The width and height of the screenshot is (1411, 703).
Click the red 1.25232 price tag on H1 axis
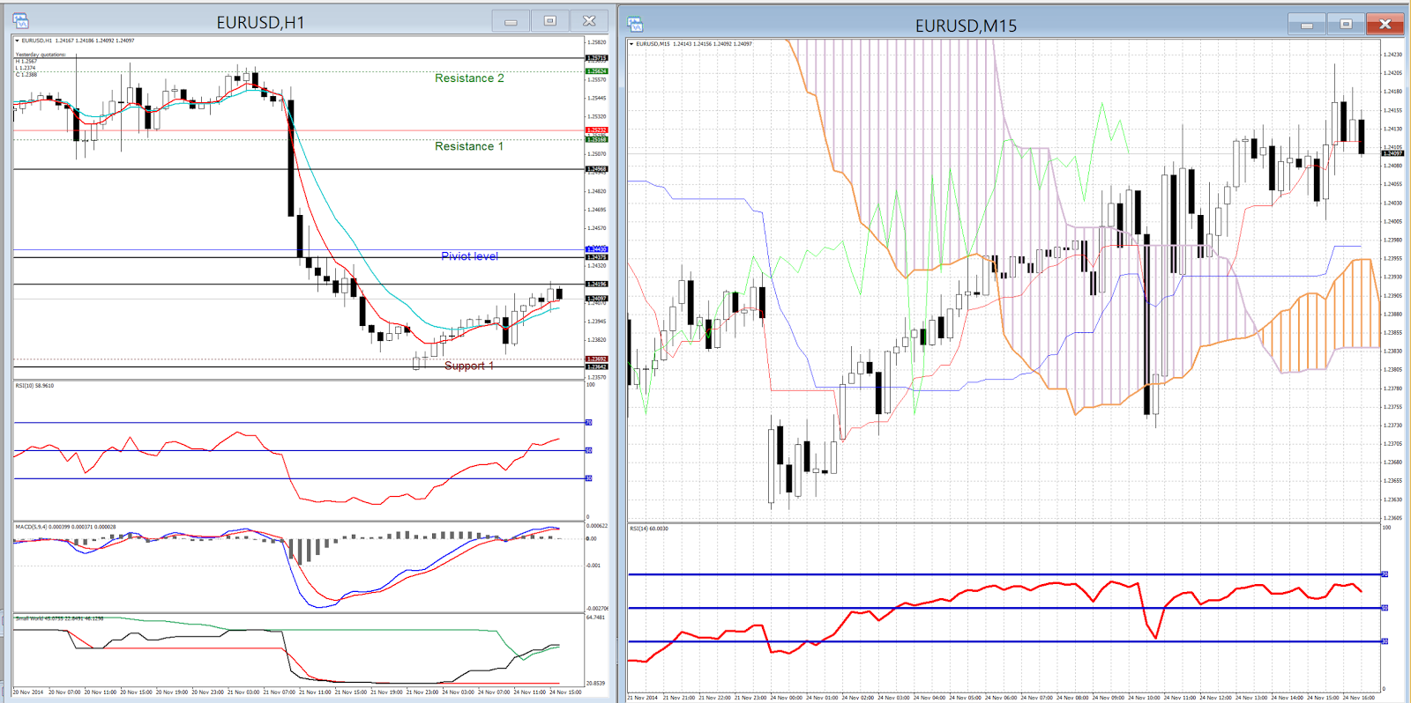(x=597, y=130)
